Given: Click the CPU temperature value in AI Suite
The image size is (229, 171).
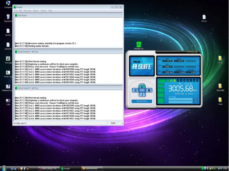Looking at the screenshot, I should coord(167,61).
